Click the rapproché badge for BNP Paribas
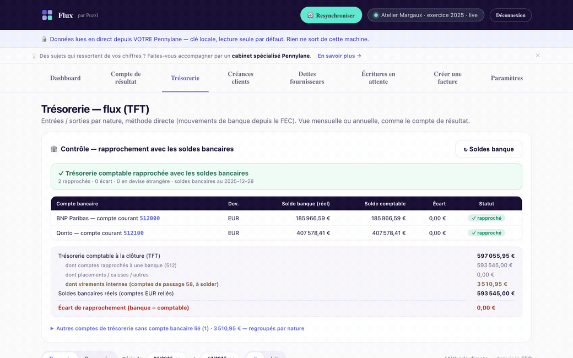 [x=486, y=218]
